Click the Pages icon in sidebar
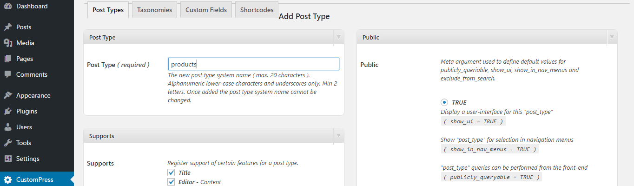634x186 pixels. pyautogui.click(x=8, y=59)
